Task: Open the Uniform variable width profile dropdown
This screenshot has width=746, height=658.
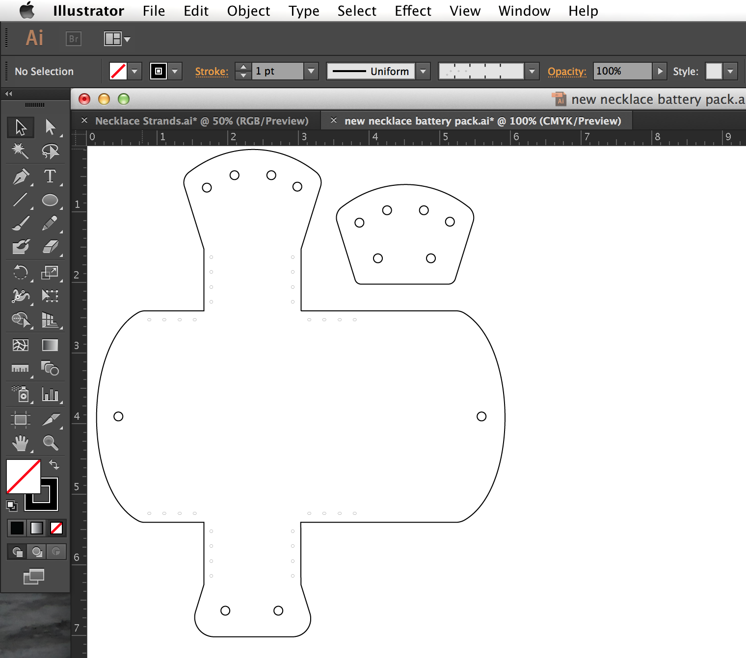Action: (x=423, y=71)
